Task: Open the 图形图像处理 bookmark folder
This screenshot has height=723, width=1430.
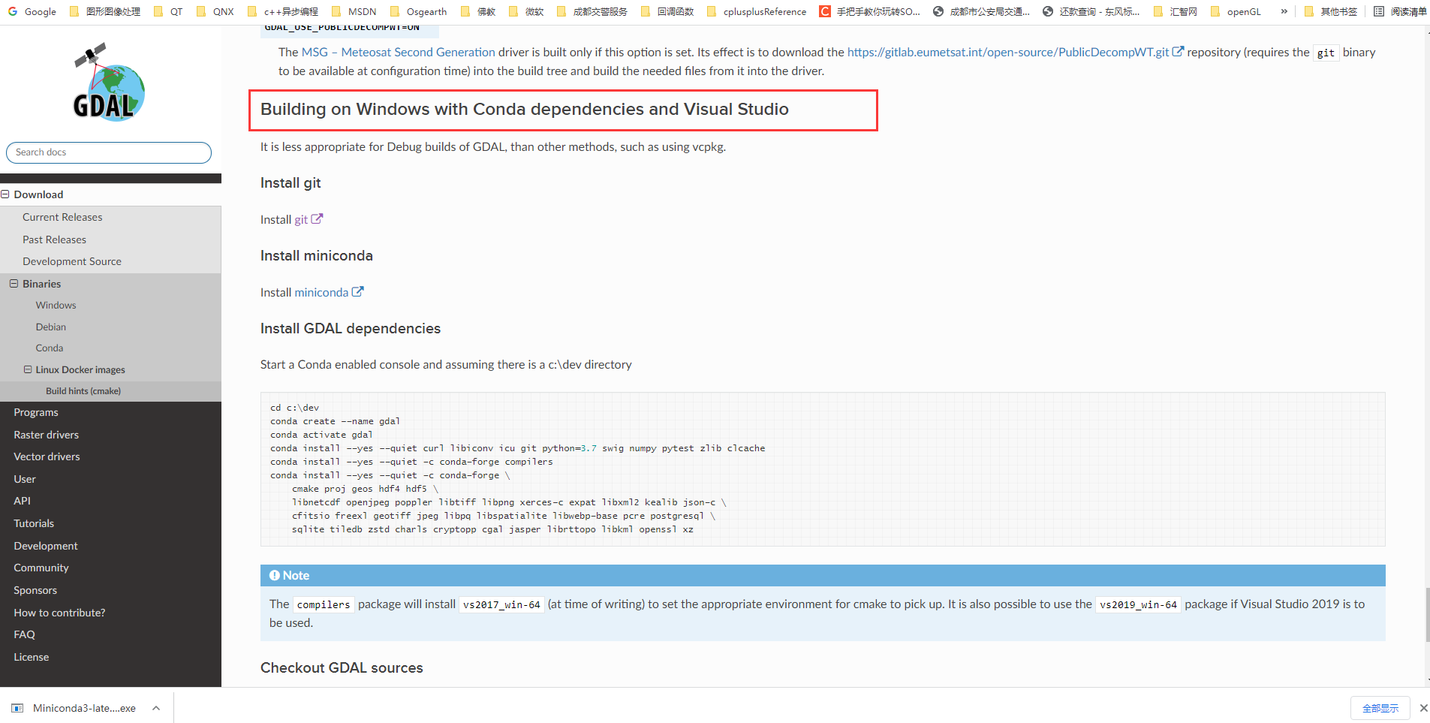Action: [x=104, y=11]
